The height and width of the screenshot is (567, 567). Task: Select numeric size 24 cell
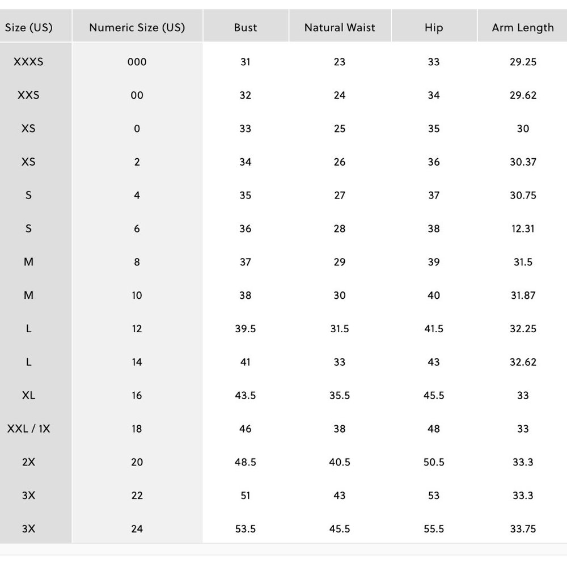[x=137, y=528]
